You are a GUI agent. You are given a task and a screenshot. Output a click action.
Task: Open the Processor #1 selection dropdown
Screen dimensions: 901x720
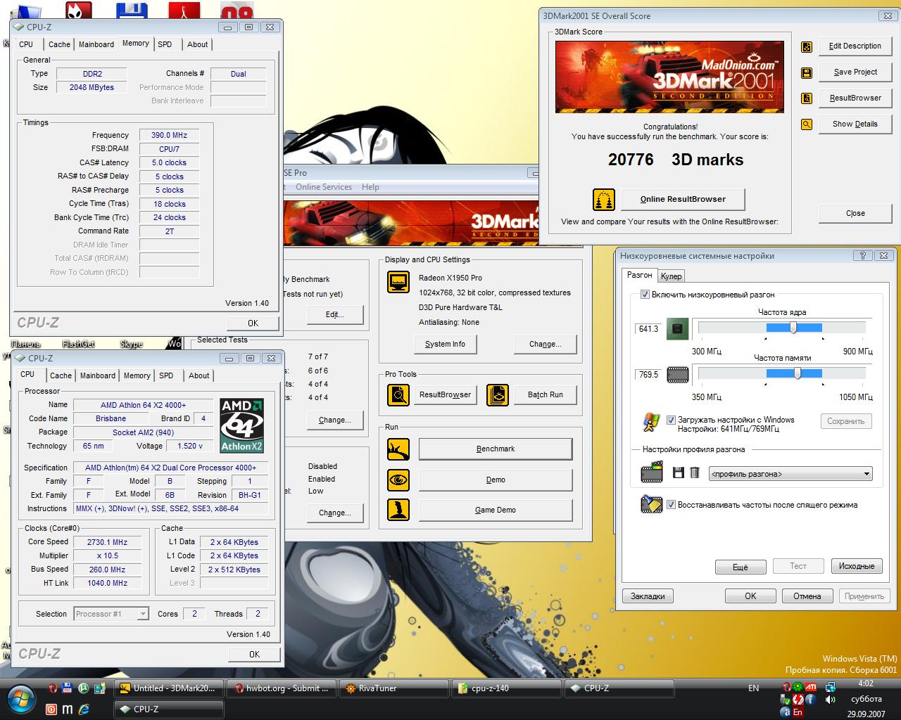111,614
